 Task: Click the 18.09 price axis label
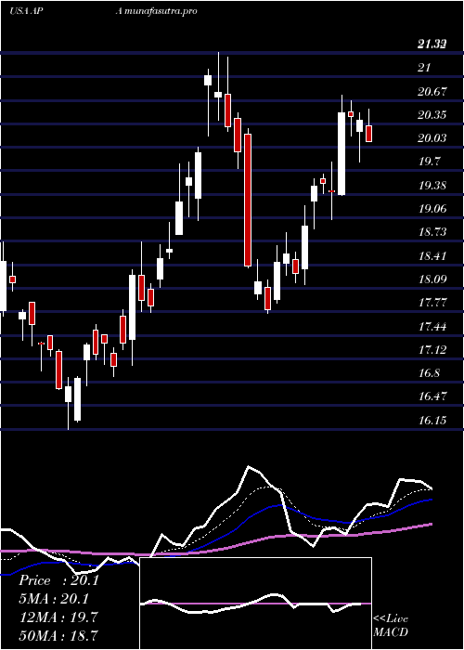point(432,279)
